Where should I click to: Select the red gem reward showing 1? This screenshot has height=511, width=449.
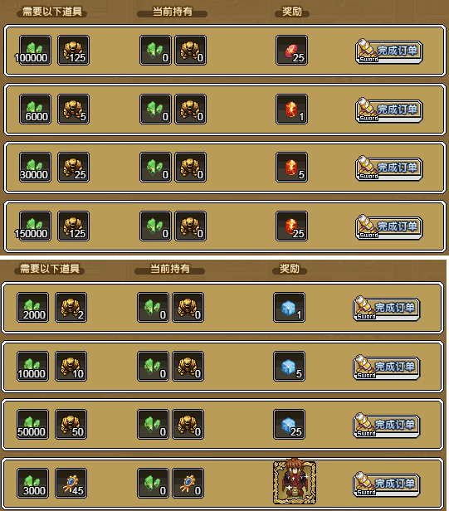tap(291, 109)
